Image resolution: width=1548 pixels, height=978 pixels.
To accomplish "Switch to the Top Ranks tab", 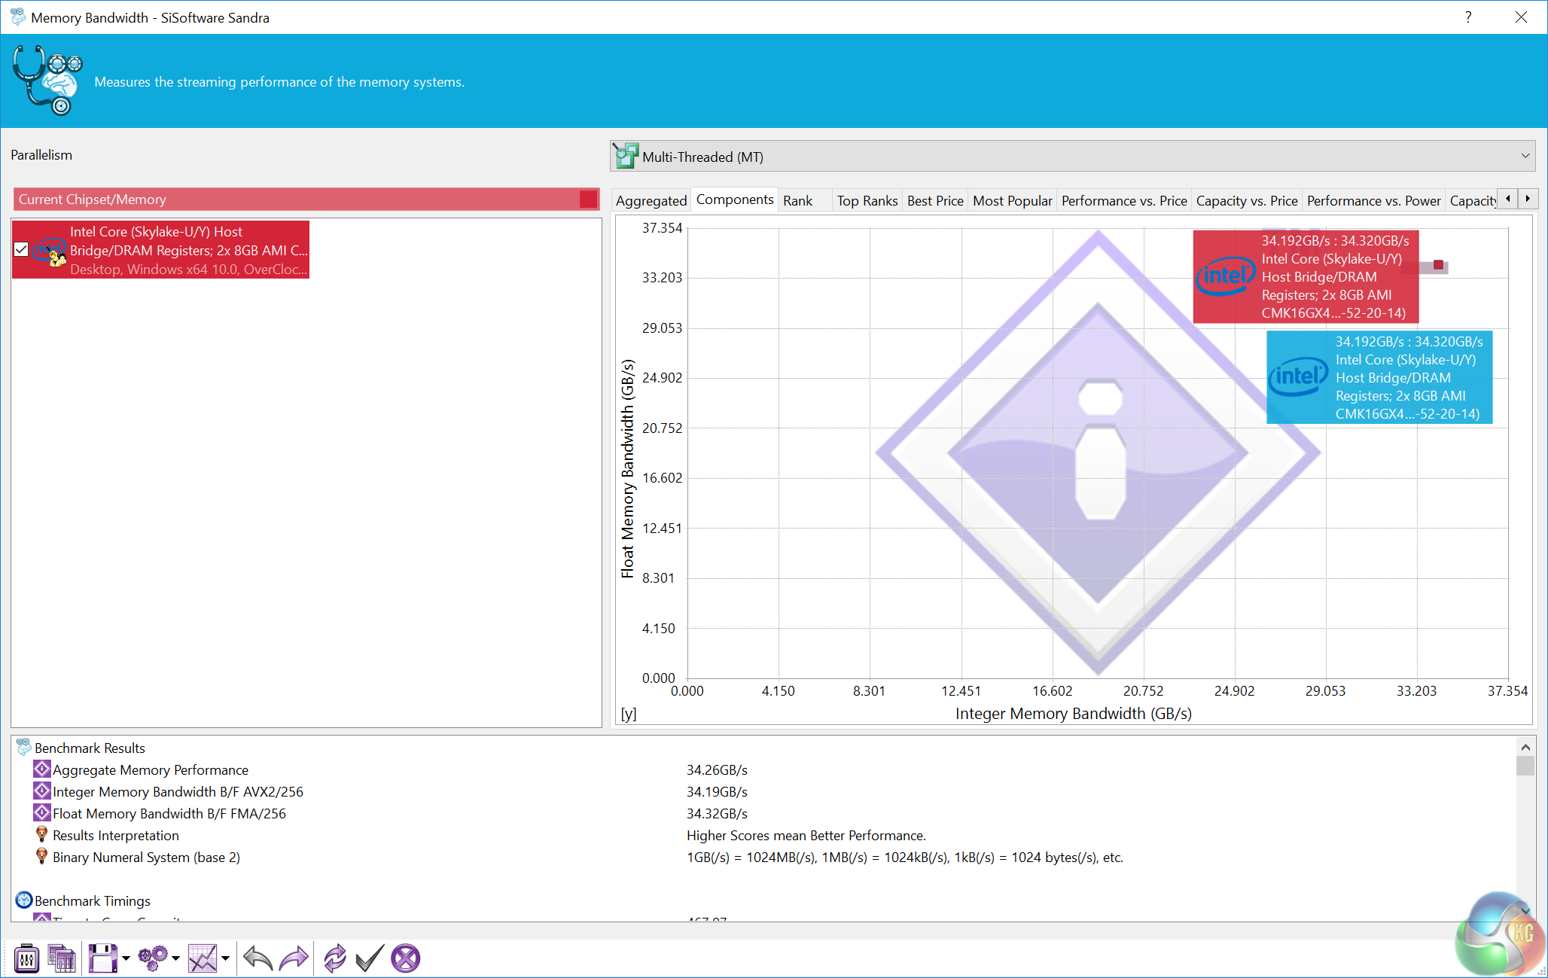I will (867, 200).
